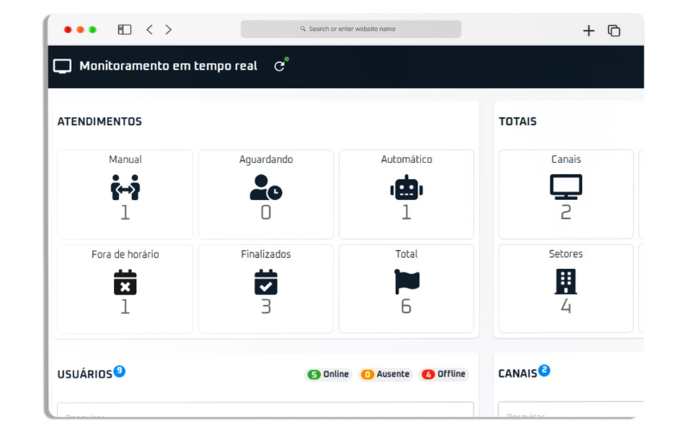The image size is (690, 431).
Task: Click the 'Automático' card label
Action: (x=406, y=159)
